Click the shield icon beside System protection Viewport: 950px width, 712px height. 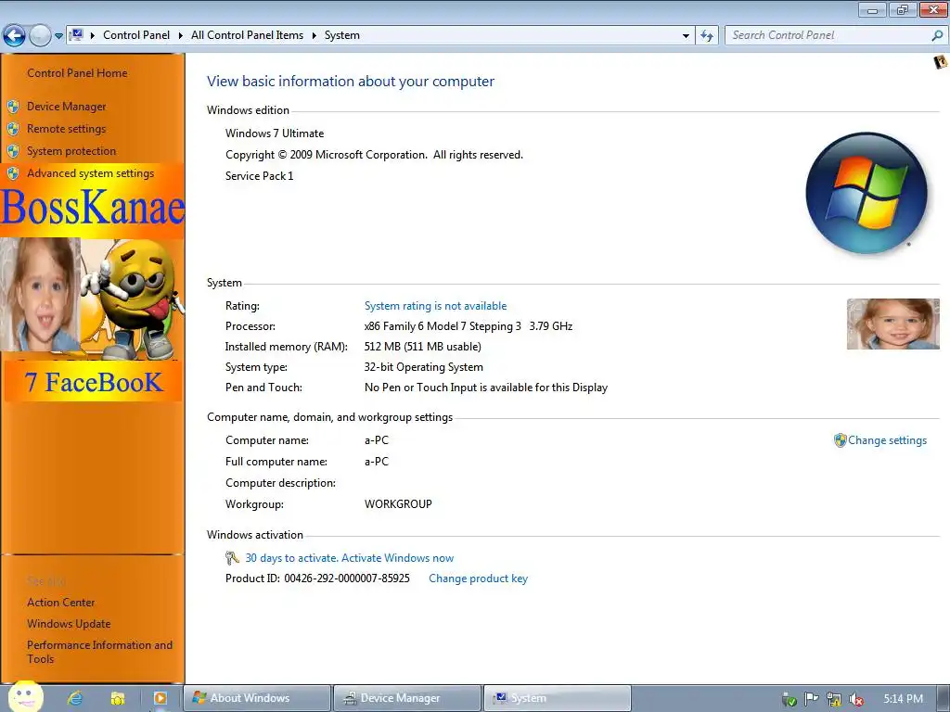tap(13, 151)
